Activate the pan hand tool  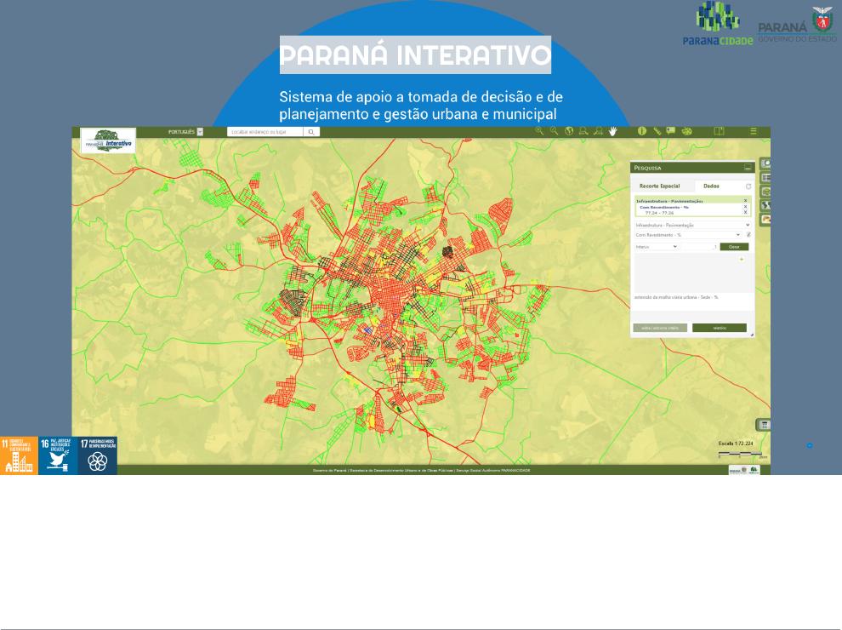pyautogui.click(x=612, y=132)
